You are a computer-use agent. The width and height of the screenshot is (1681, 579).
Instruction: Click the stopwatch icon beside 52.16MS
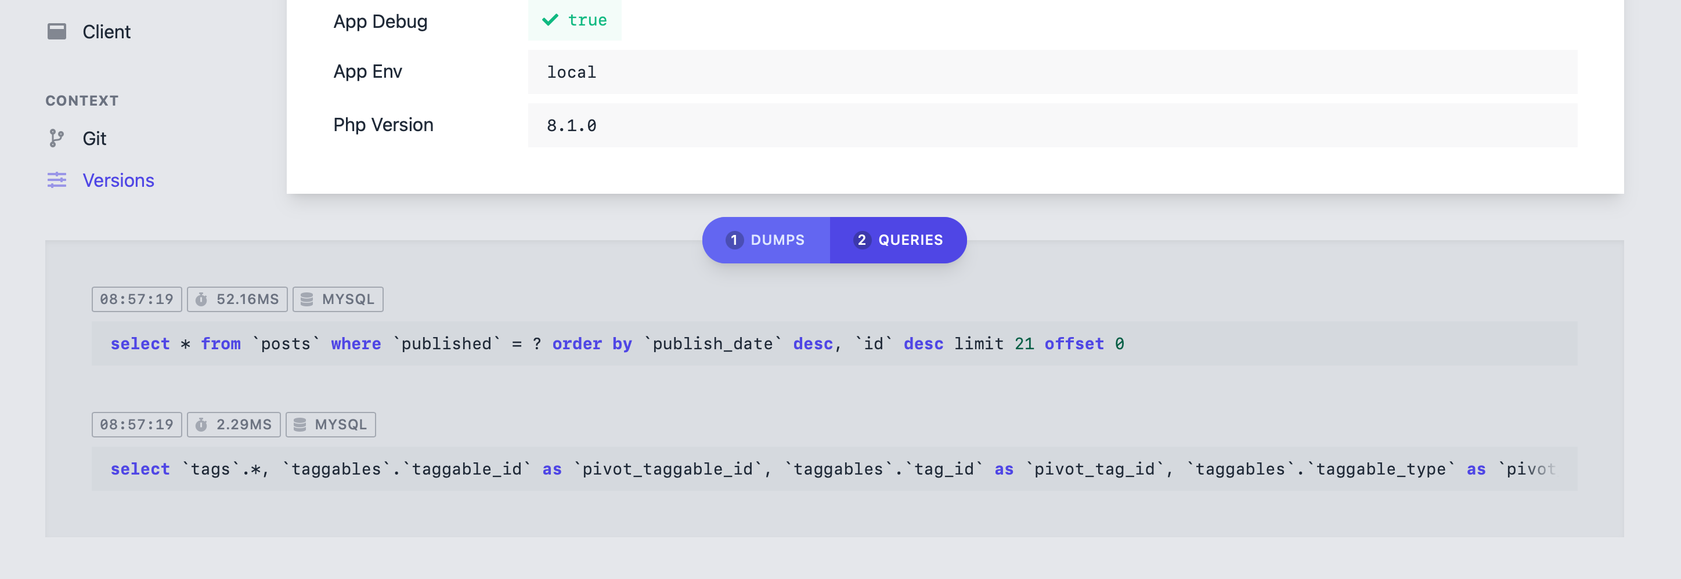coord(201,299)
